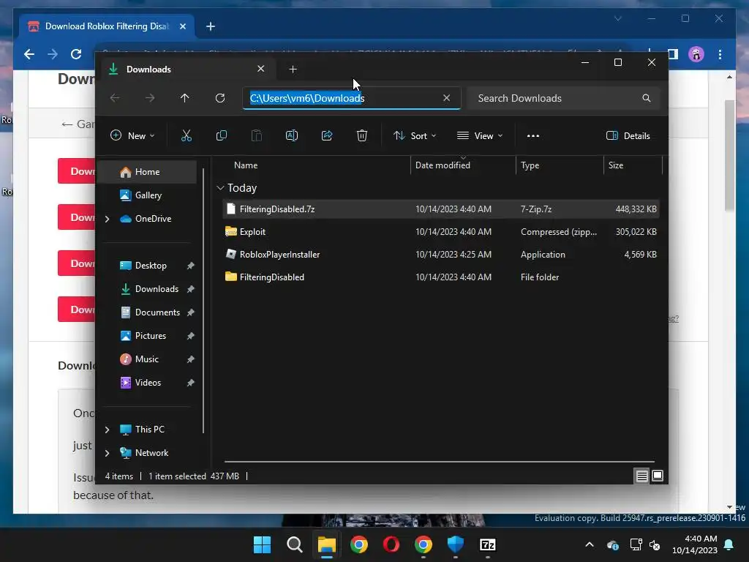Image resolution: width=749 pixels, height=562 pixels.
Task: Select the FilteringDisabled.7z file
Action: pos(441,209)
